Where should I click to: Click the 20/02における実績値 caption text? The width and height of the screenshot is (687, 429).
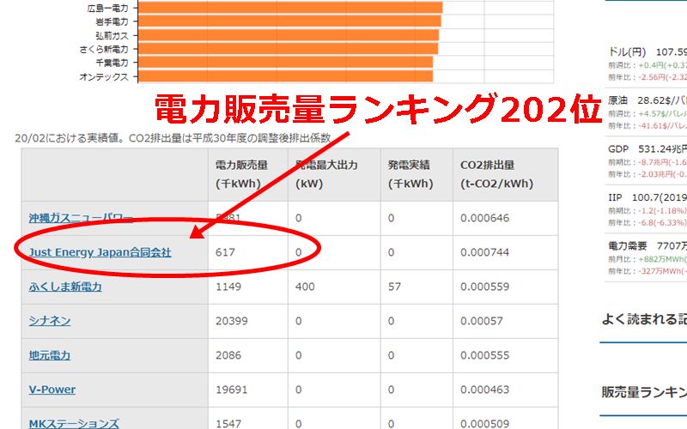point(173,138)
